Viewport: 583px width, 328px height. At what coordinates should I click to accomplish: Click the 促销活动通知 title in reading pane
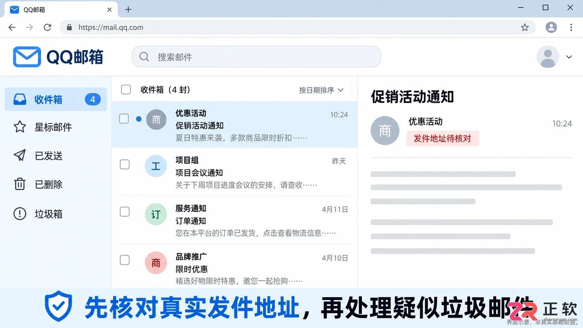point(412,97)
